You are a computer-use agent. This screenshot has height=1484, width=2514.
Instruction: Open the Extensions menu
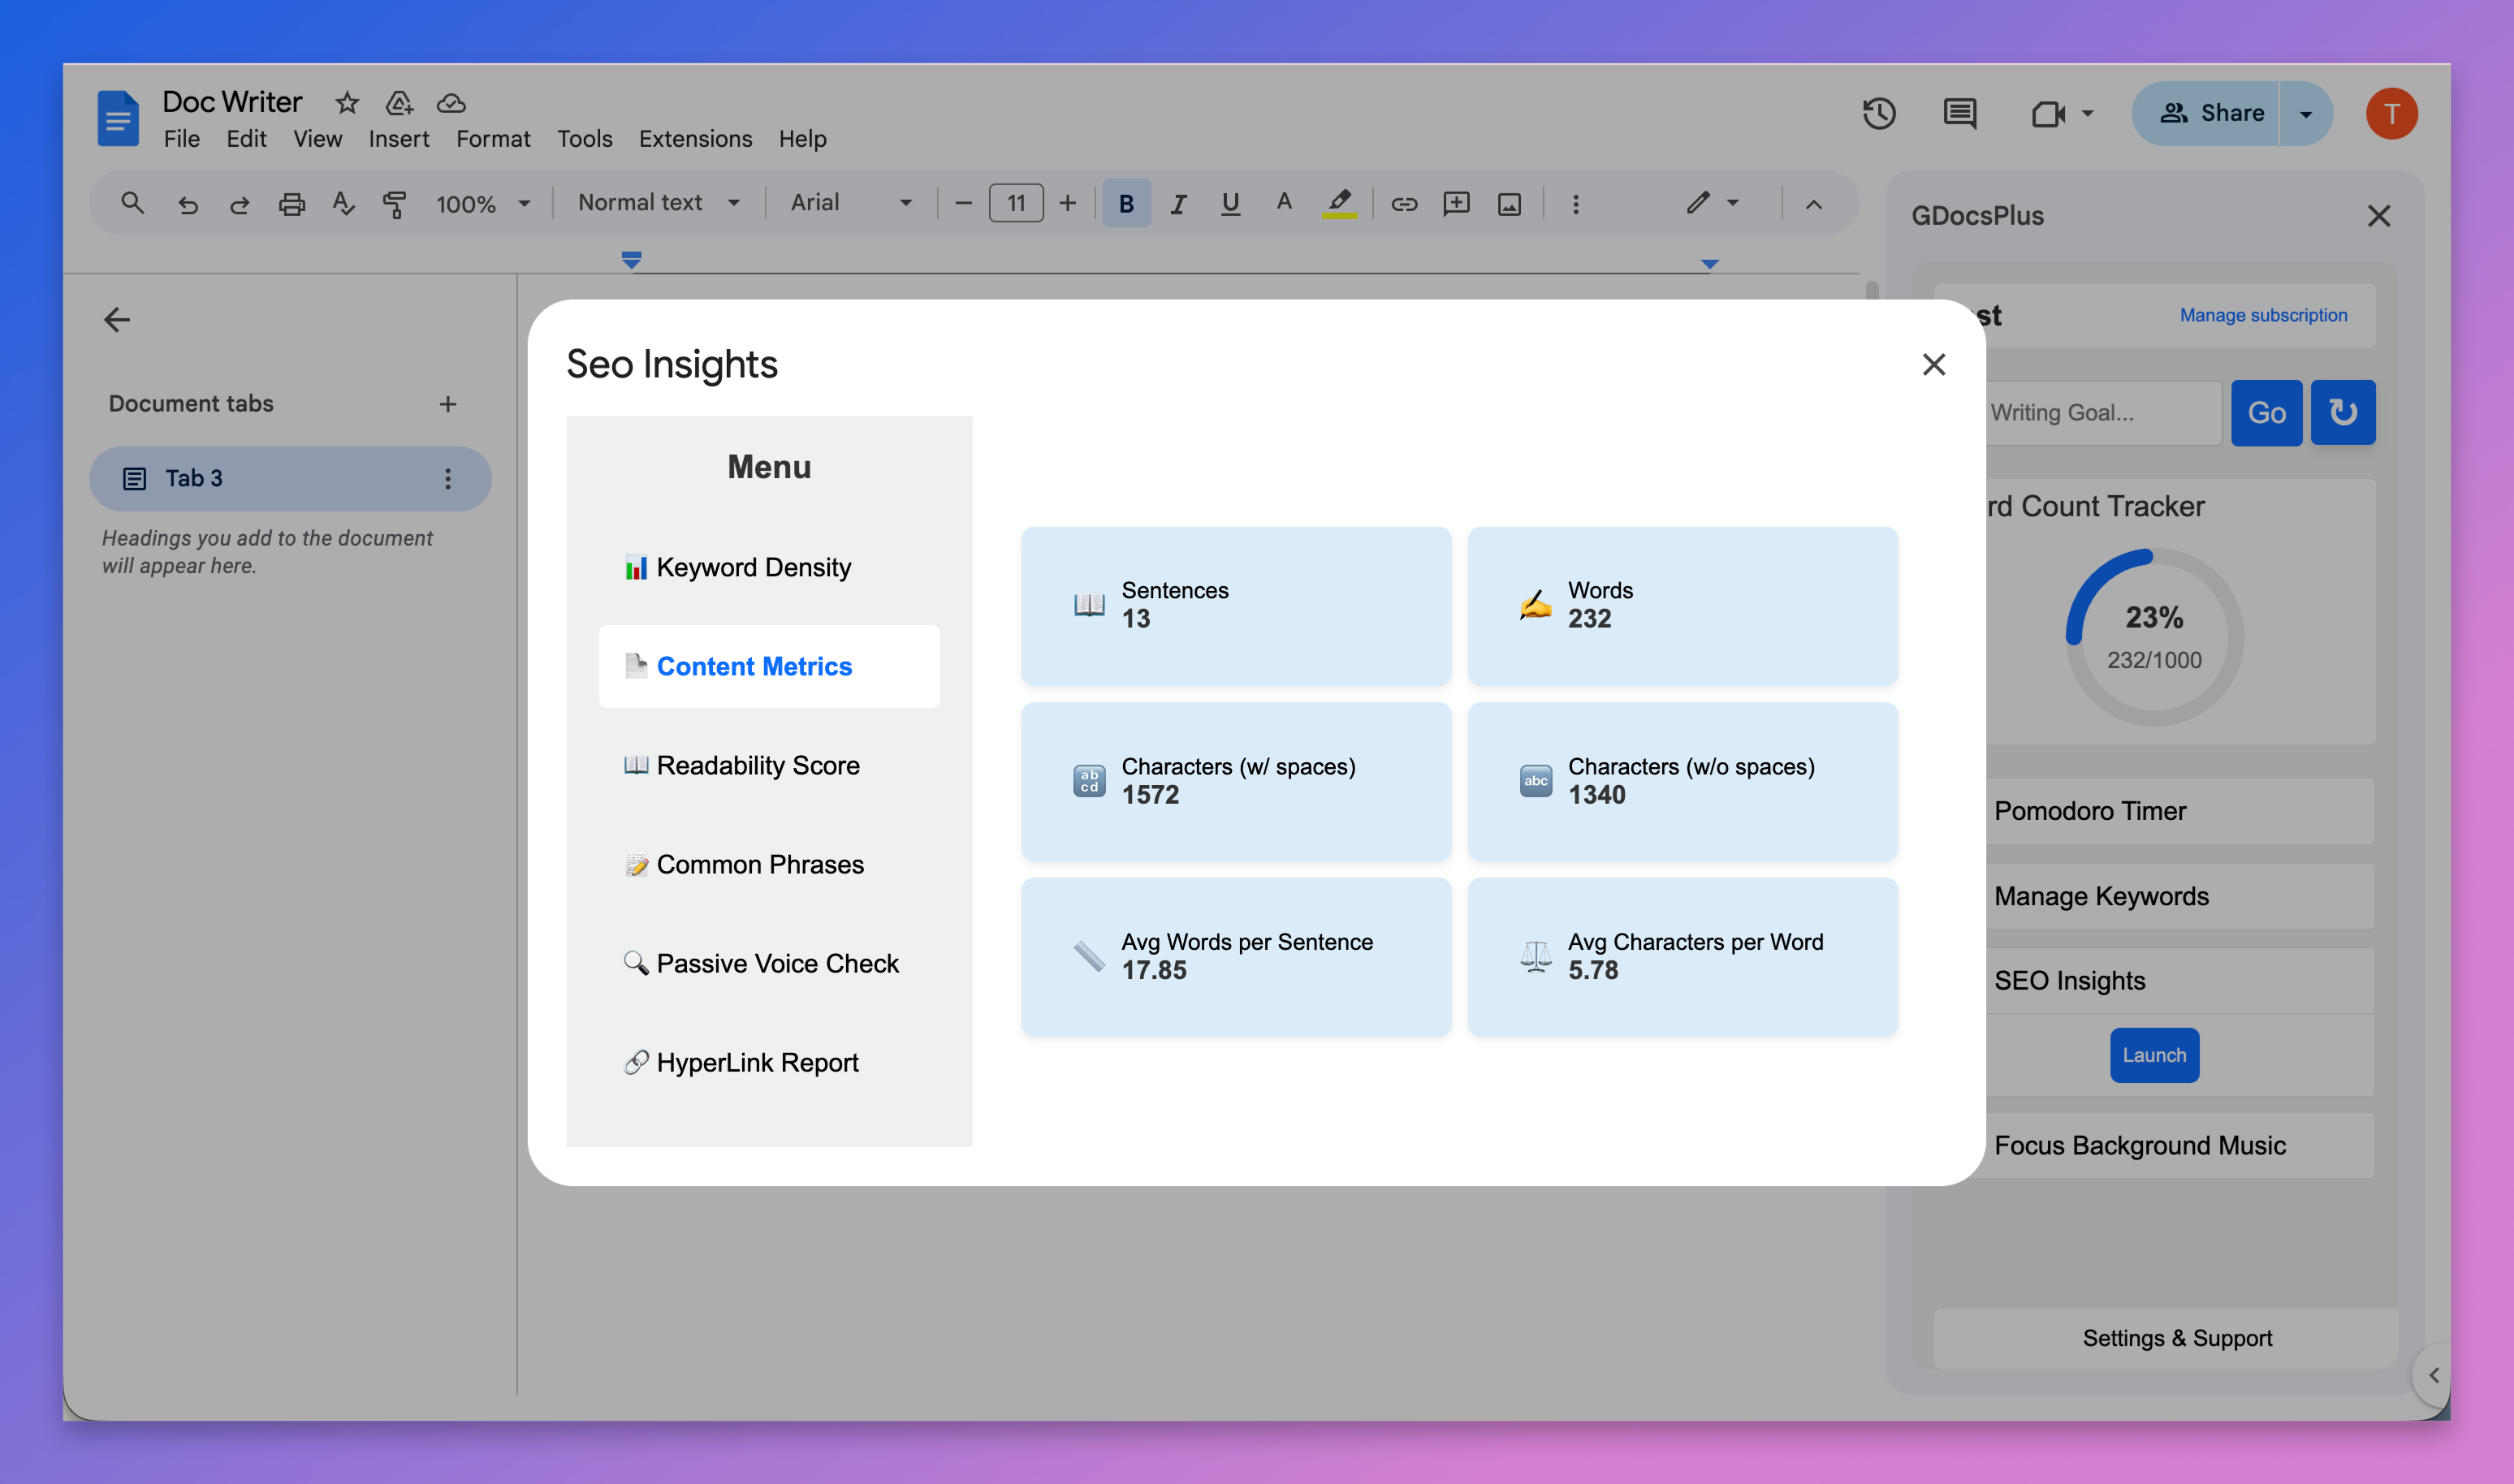click(695, 139)
